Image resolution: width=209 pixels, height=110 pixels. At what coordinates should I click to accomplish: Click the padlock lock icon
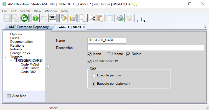point(63,18)
